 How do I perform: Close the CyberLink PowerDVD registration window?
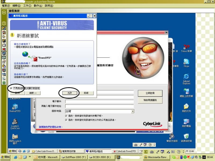click(166, 32)
